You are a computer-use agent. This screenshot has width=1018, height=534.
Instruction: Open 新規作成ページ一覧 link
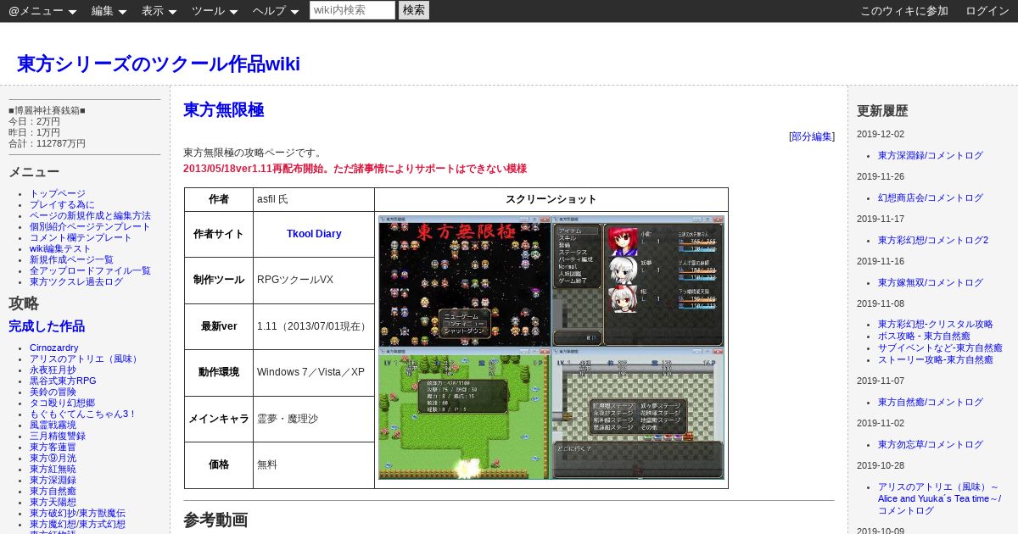coord(71,260)
